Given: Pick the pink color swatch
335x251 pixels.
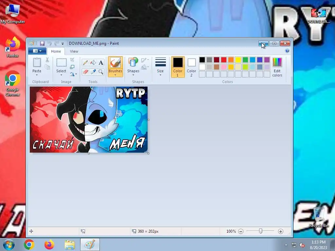Looking at the screenshot, I should (x=224, y=67).
